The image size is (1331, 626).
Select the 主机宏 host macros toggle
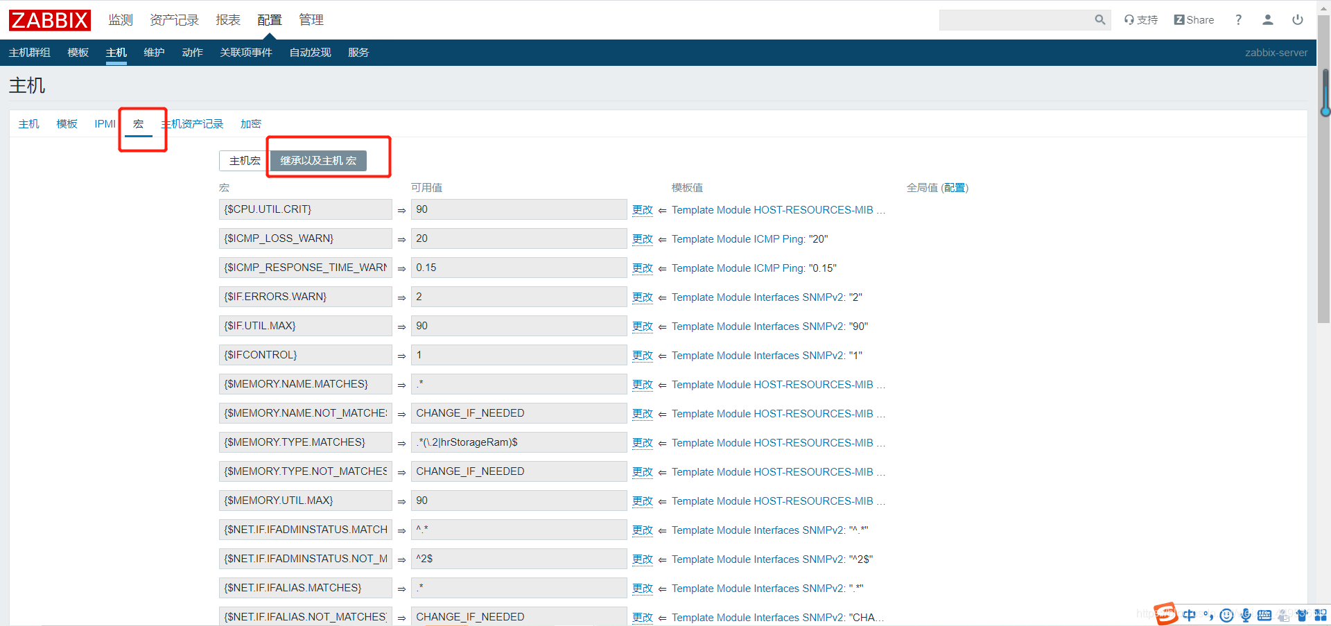coord(245,161)
